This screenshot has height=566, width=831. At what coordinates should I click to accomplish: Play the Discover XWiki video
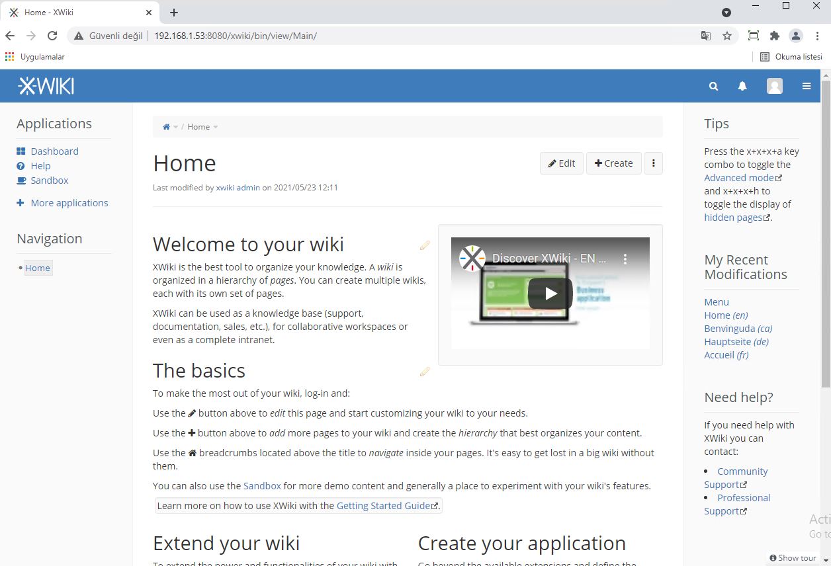pyautogui.click(x=550, y=294)
